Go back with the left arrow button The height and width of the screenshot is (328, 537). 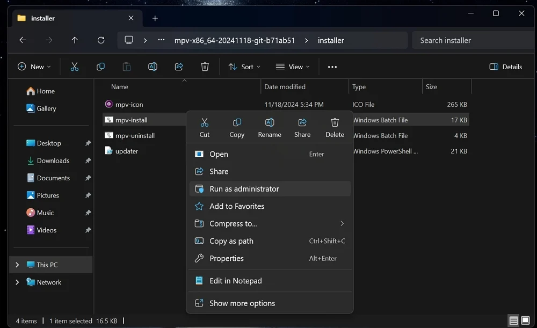(23, 40)
